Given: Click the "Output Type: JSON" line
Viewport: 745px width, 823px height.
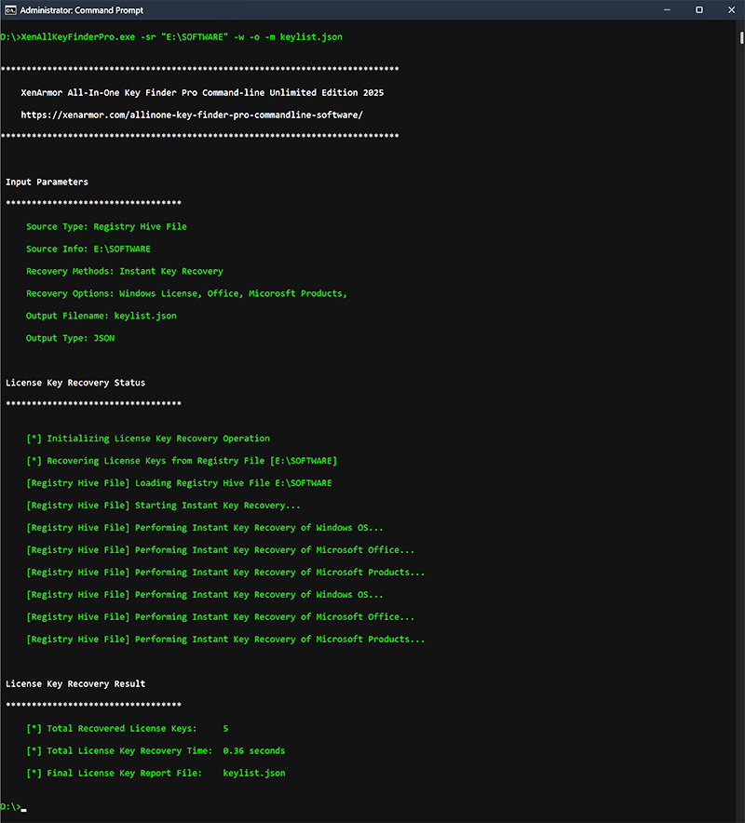Looking at the screenshot, I should click(x=70, y=338).
